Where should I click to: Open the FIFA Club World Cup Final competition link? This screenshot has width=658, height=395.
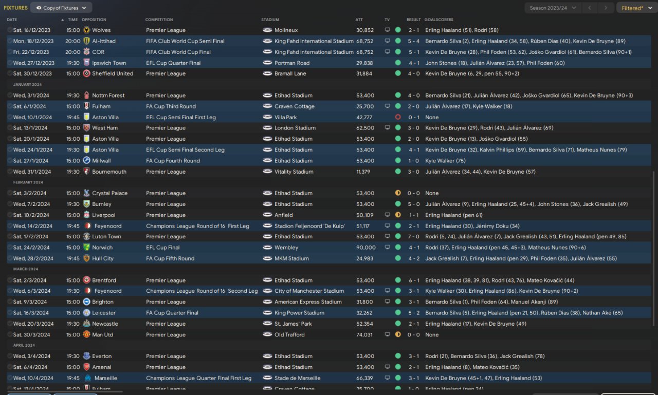178,52
